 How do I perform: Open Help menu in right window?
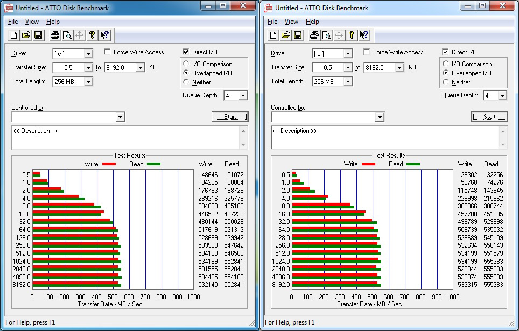312,22
